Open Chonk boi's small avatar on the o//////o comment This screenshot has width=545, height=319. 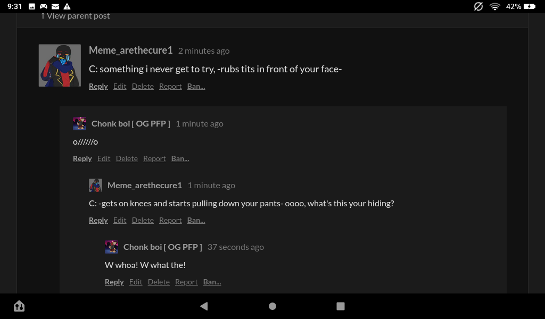tap(80, 123)
